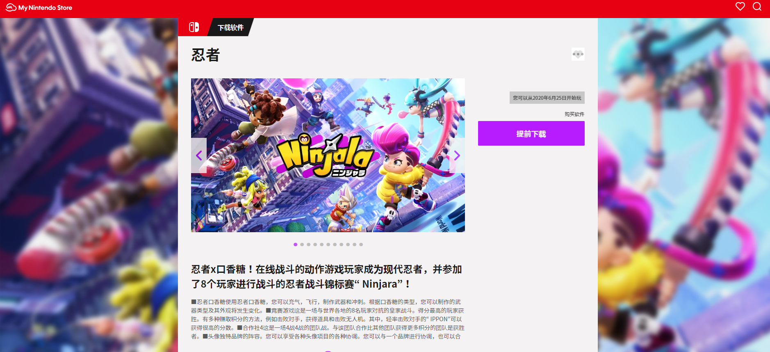Select the last carousel pagination dot
Viewport: 770px width, 352px height.
tap(361, 245)
